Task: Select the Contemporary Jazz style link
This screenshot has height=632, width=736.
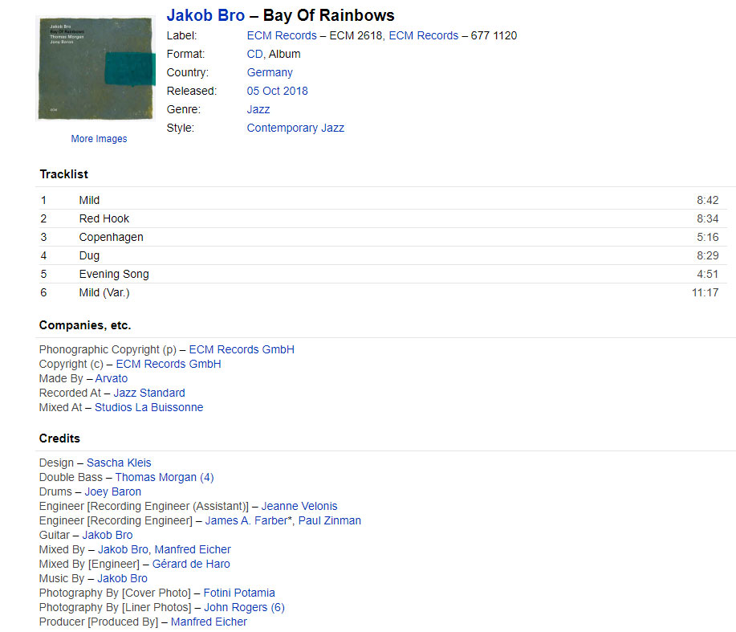Action: [x=295, y=128]
